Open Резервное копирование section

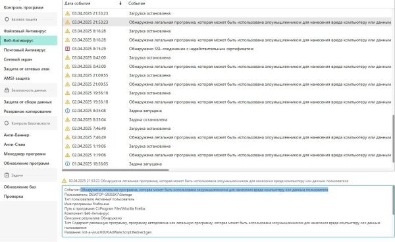click(x=28, y=111)
